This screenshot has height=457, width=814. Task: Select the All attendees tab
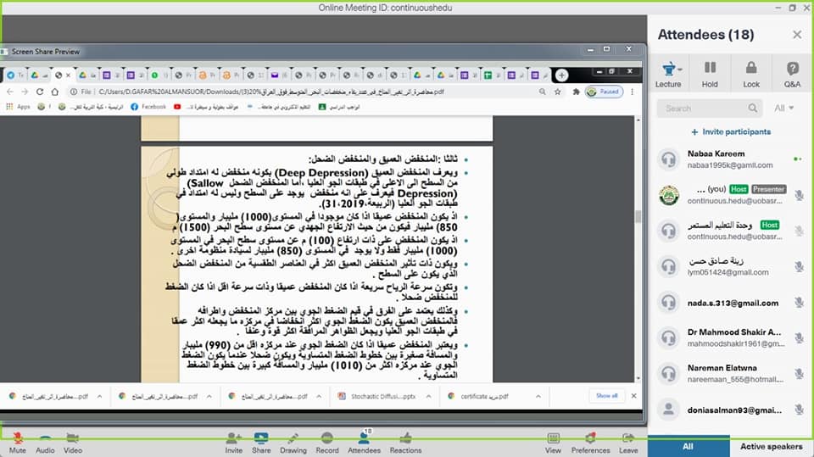pyautogui.click(x=688, y=446)
